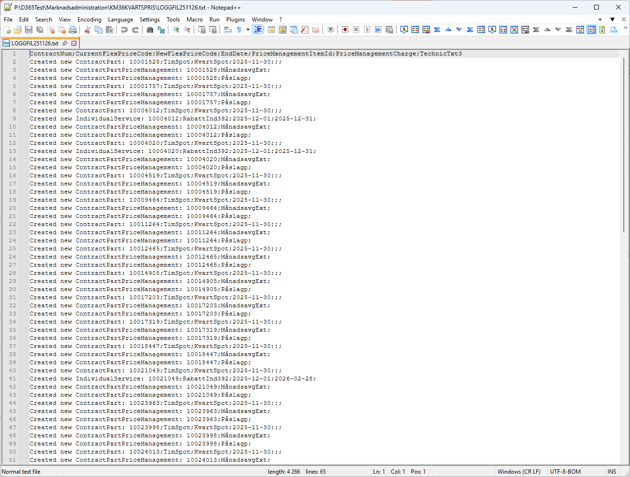The height and width of the screenshot is (477, 630).
Task: Click the Undo arrow icon
Action: [124, 30]
